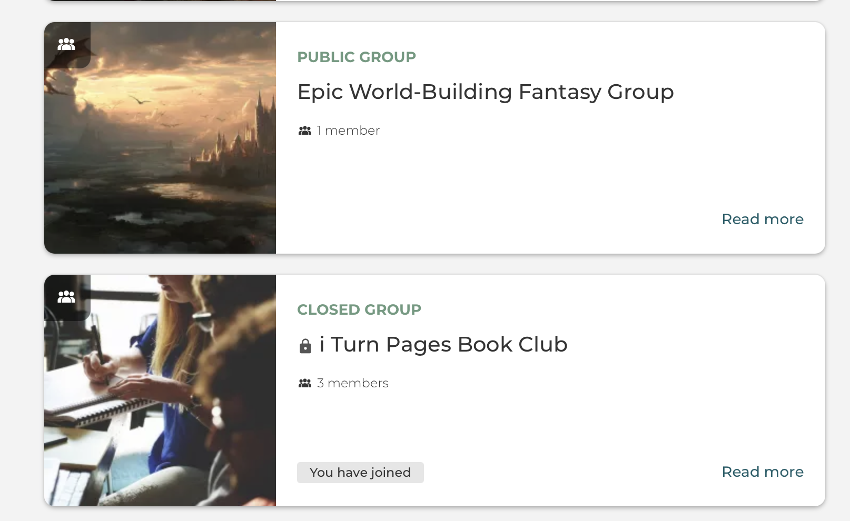
Task: Click members icon beside "3 members"
Action: point(305,383)
